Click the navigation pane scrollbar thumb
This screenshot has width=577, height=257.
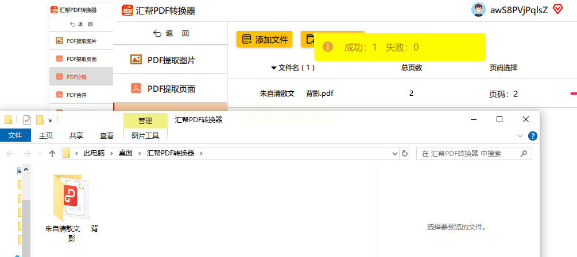26,228
